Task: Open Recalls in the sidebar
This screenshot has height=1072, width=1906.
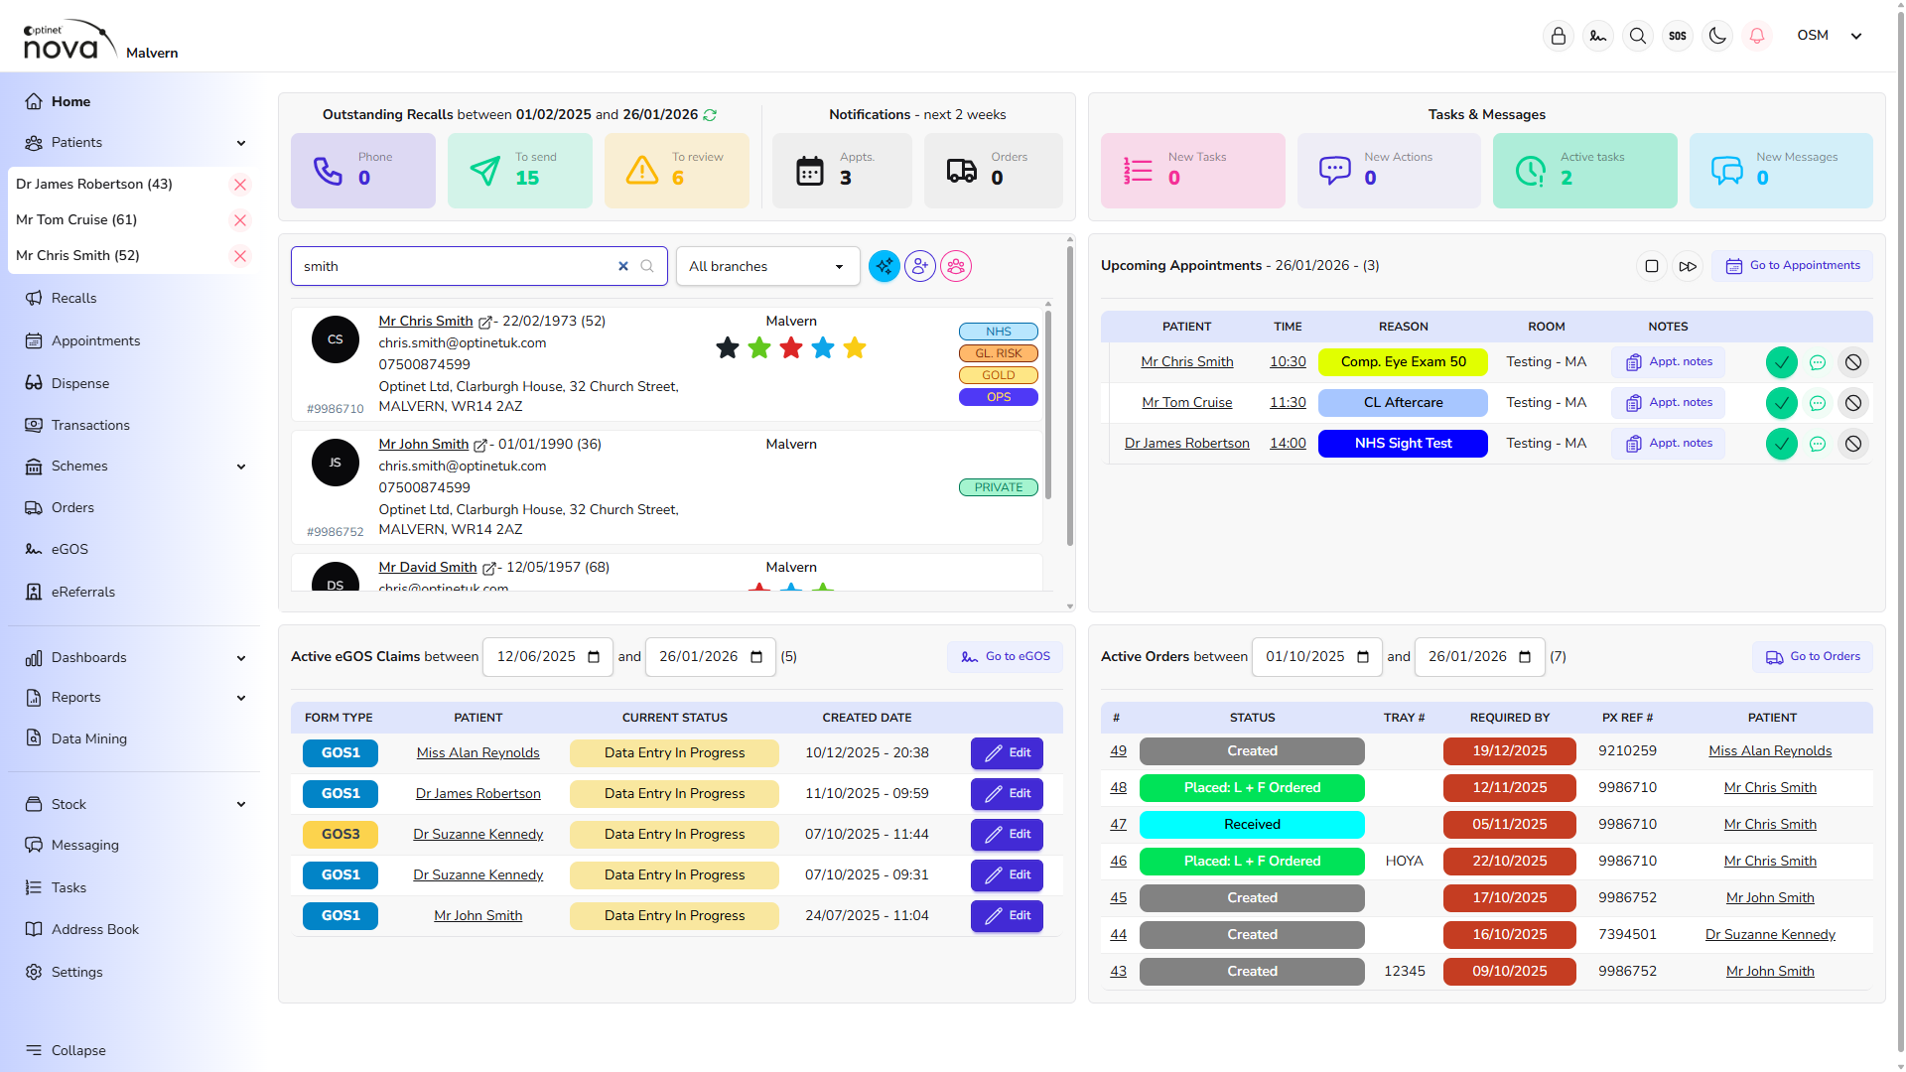Action: pos(73,298)
